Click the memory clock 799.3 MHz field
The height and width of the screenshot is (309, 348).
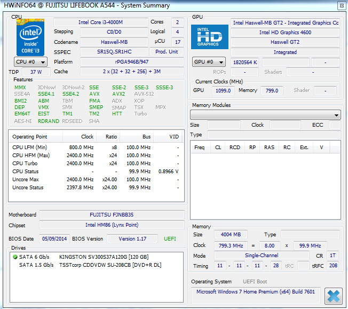pos(231,245)
